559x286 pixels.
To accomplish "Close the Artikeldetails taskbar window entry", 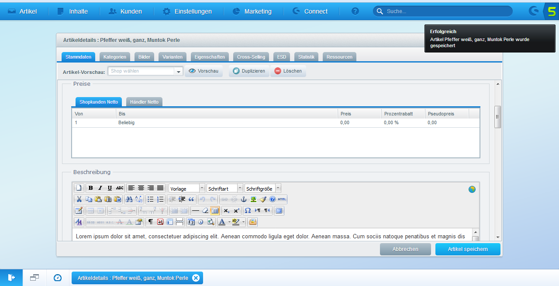I will click(196, 278).
